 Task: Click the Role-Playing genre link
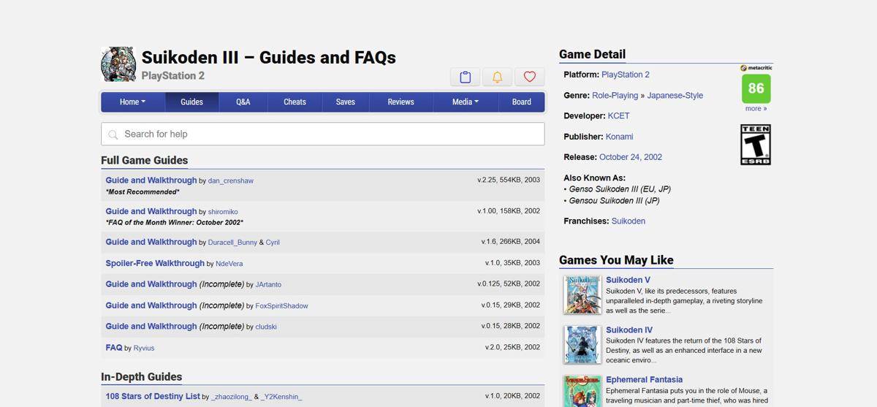click(x=616, y=96)
